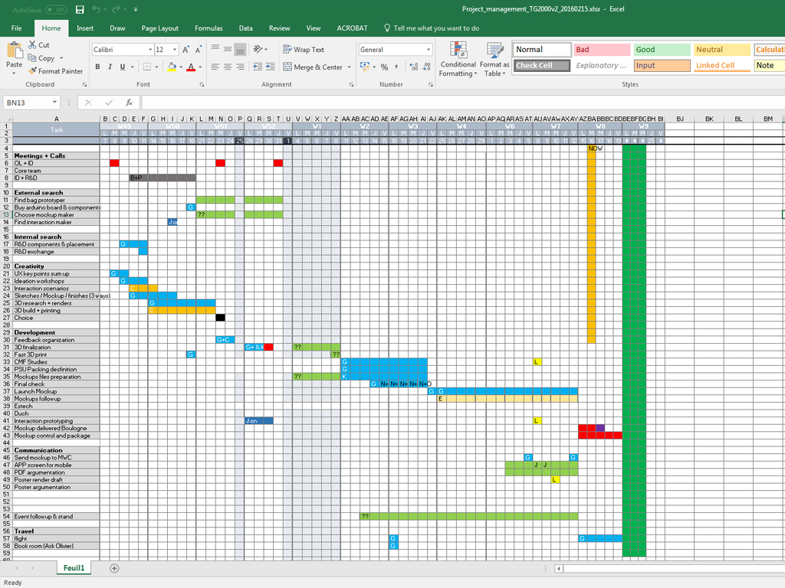The height and width of the screenshot is (588, 785).
Task: Open the Conditional Formatting menu
Action: click(458, 60)
